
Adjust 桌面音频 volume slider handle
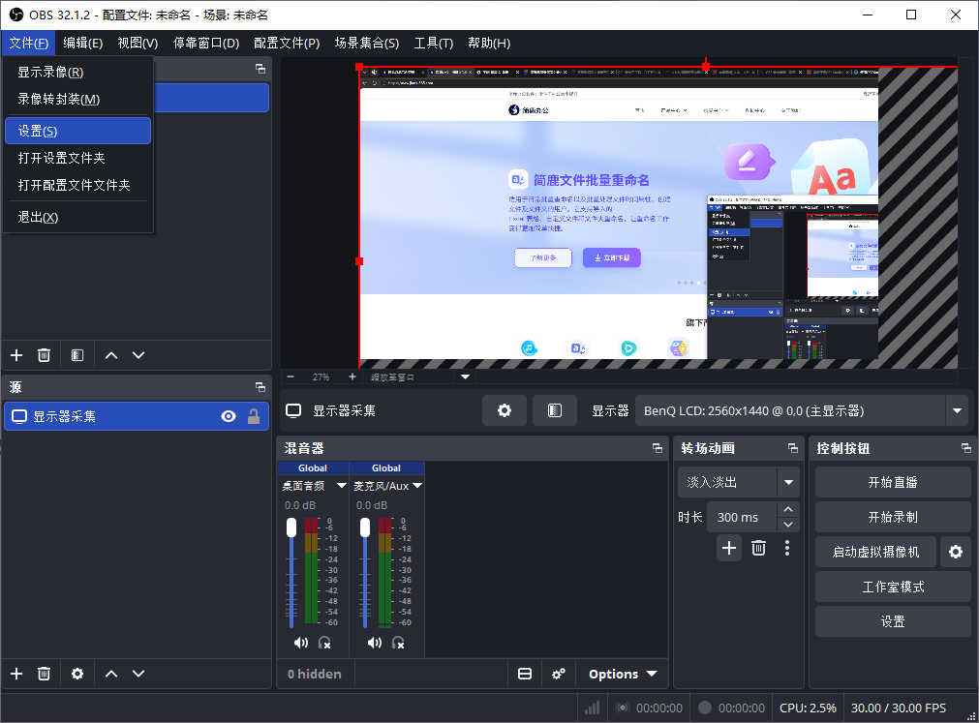tap(291, 527)
